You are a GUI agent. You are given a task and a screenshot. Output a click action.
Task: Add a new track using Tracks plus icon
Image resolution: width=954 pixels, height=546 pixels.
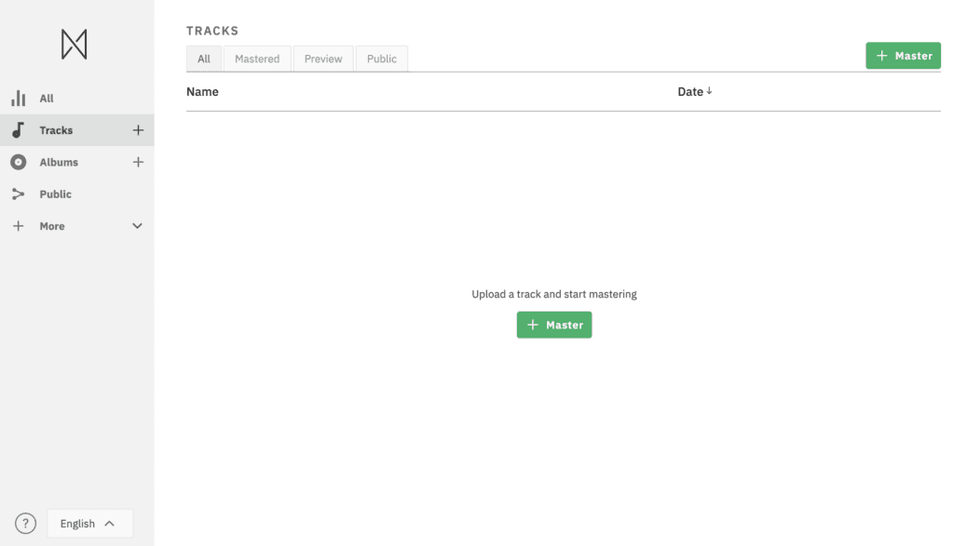click(138, 130)
